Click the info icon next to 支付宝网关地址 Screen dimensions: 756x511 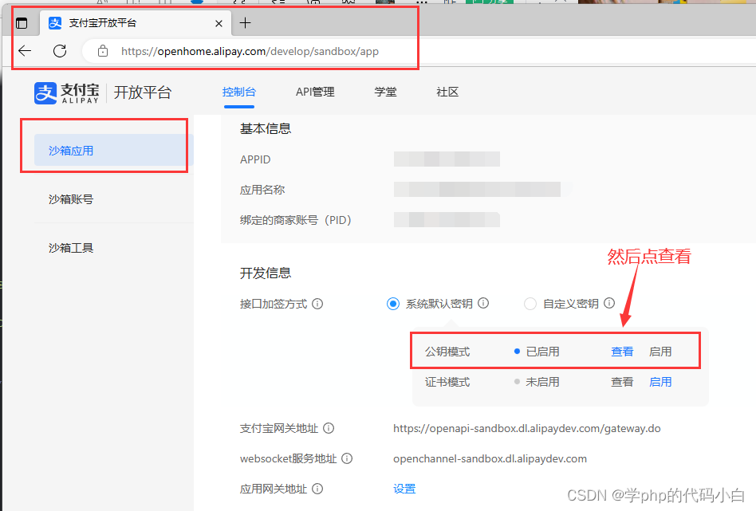click(x=330, y=428)
